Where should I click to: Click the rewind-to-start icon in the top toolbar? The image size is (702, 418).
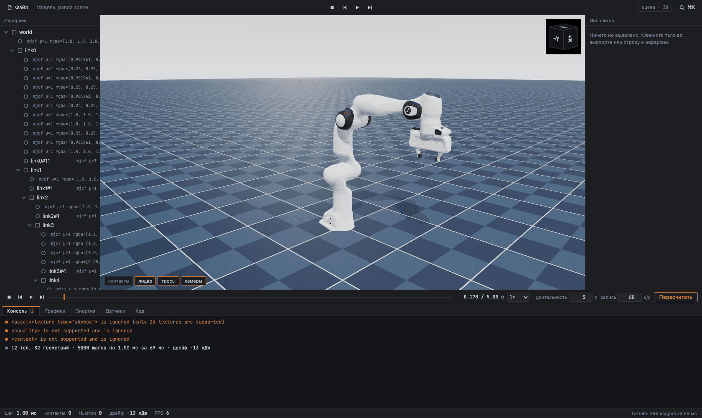[x=345, y=8]
